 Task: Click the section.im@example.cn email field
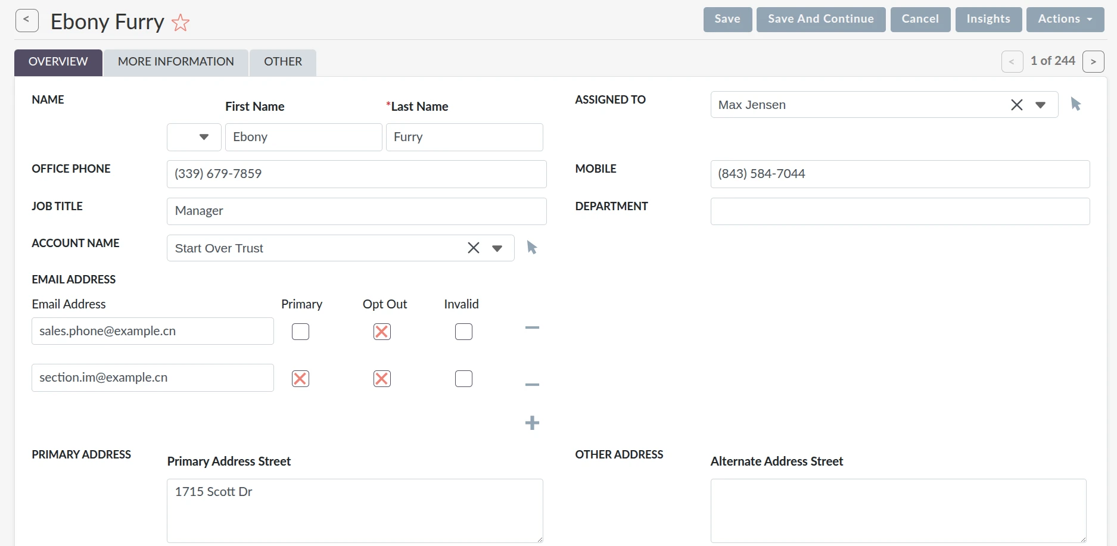[x=153, y=377]
